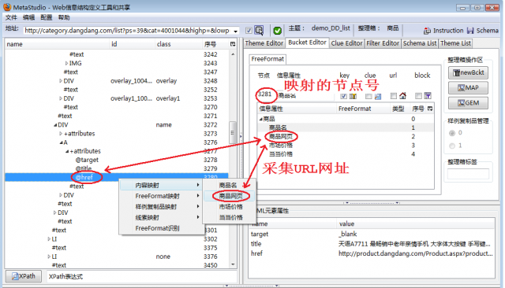The height and width of the screenshot is (288, 505).
Task: Enable the url checkbox
Action: pos(393,96)
